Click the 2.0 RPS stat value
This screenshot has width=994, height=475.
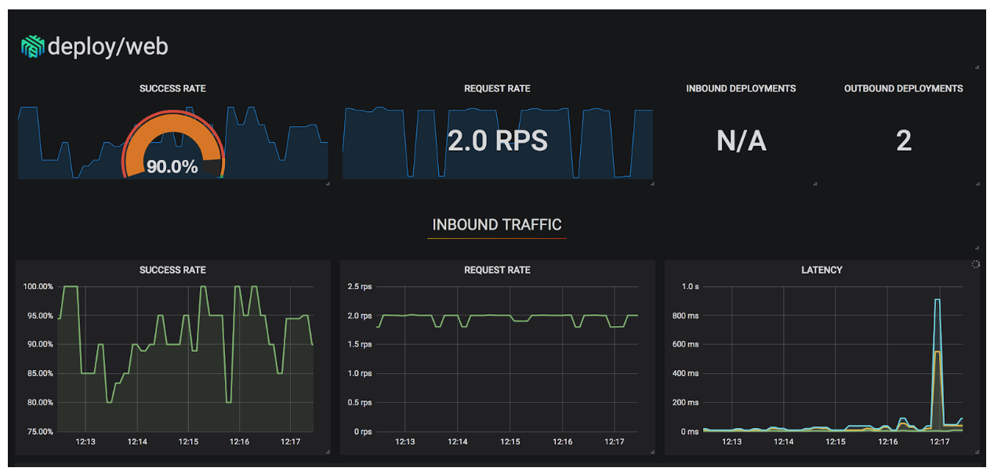tap(497, 140)
